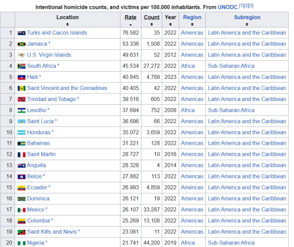Select the year 2008 in Lesotho row
The height and width of the screenshot is (247, 294).
tap(170, 110)
